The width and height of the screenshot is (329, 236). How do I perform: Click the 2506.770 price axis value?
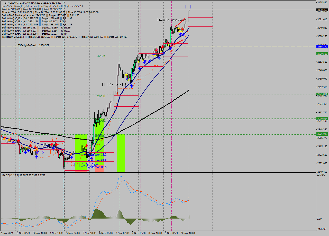[x=322, y=138]
